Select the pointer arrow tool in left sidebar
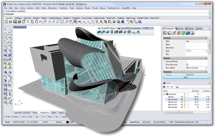The height and width of the screenshot is (137, 215). point(6,29)
